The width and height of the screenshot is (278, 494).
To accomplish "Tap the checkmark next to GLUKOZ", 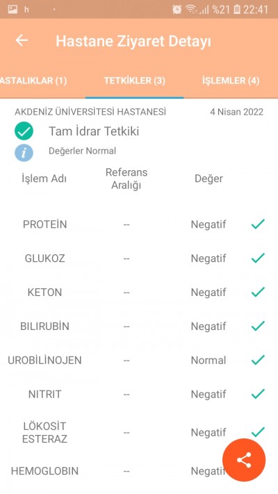I will 258,258.
